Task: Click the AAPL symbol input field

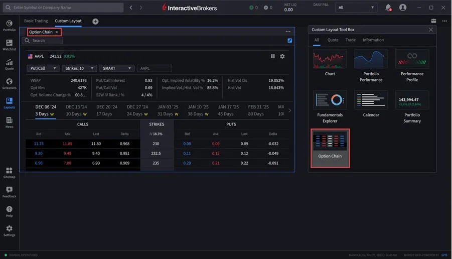Action: point(155,68)
